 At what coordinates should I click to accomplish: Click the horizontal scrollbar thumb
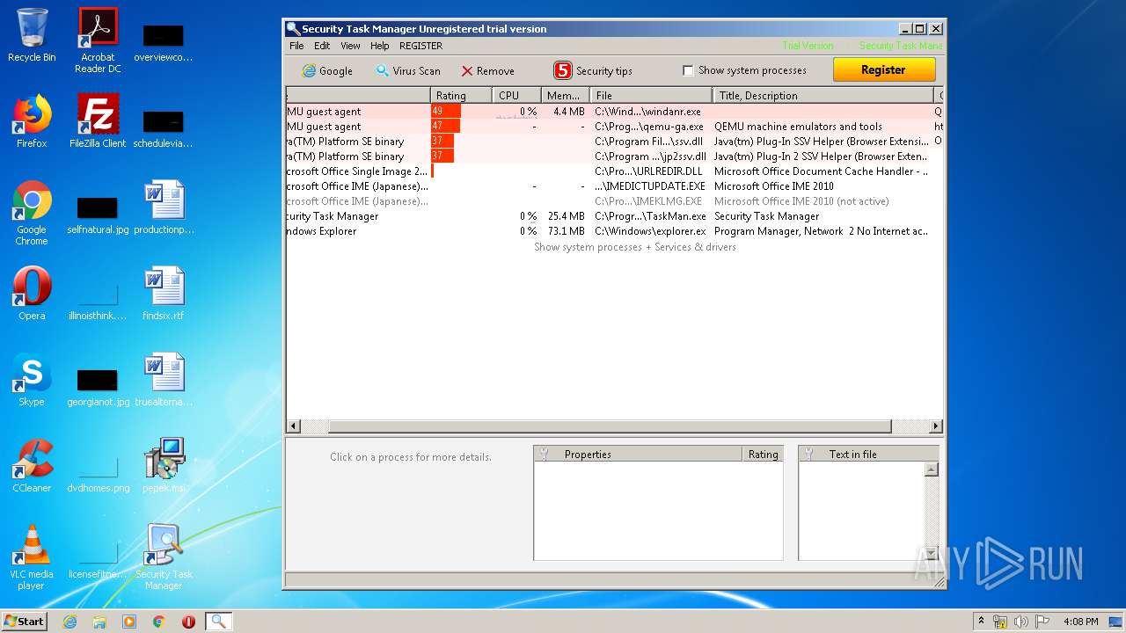tap(610, 426)
